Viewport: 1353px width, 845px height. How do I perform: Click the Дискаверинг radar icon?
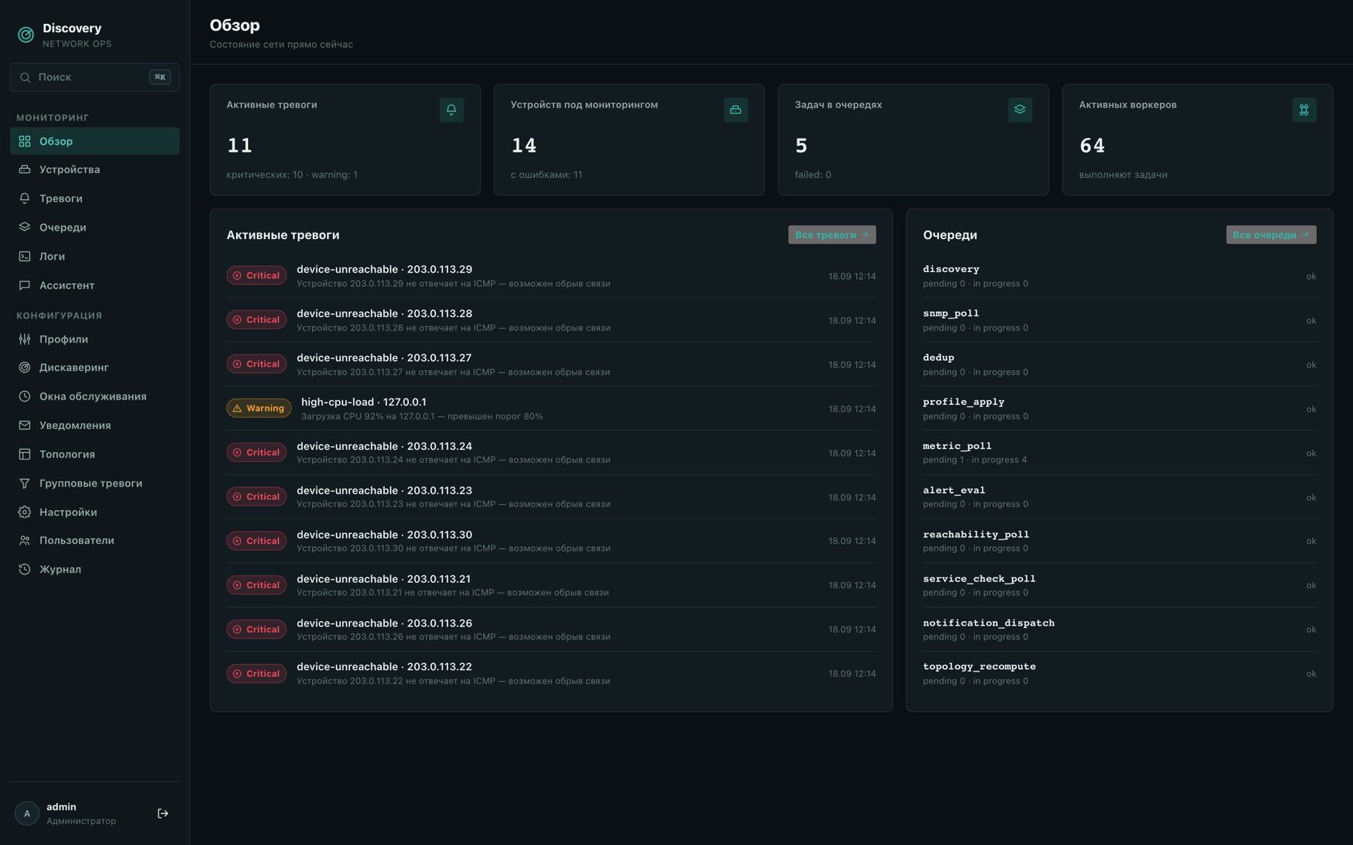25,367
